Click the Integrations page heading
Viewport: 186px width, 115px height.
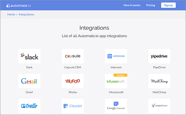[x=94, y=28]
